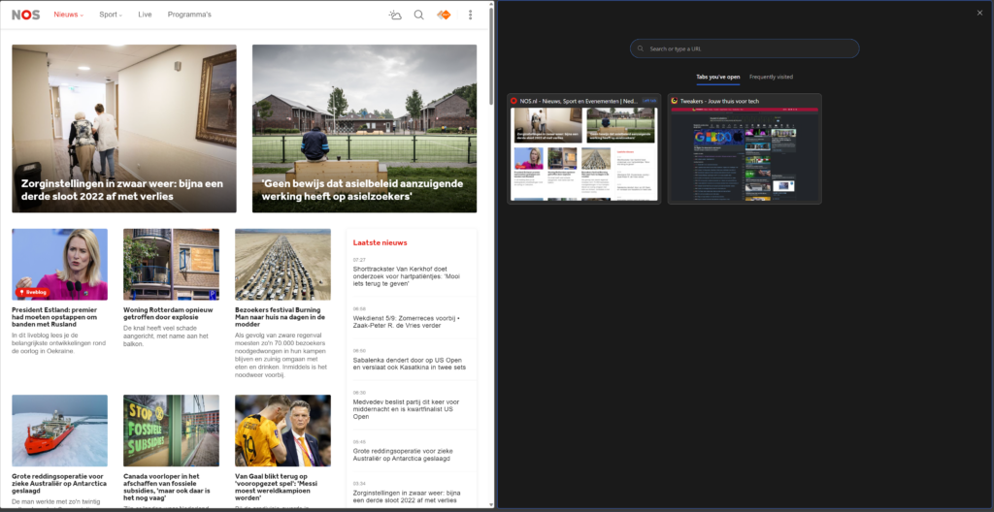
Task: Switch to the Frequently visited tab
Action: point(771,77)
